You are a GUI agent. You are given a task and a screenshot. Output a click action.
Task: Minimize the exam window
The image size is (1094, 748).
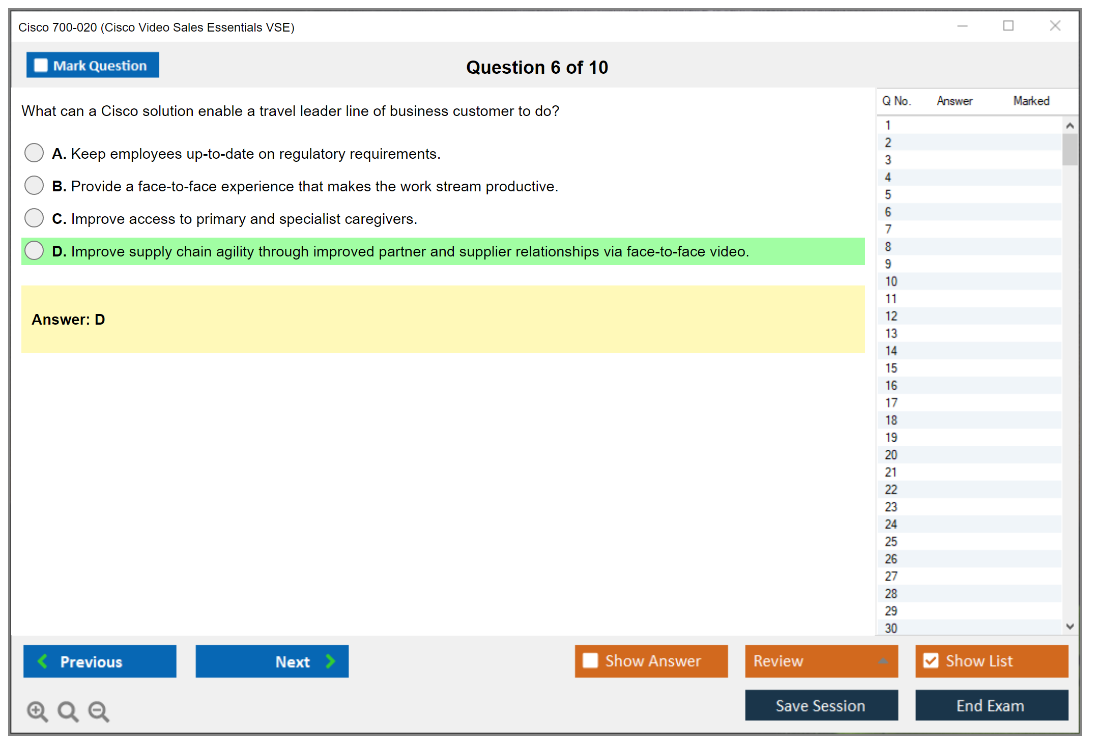[962, 26]
